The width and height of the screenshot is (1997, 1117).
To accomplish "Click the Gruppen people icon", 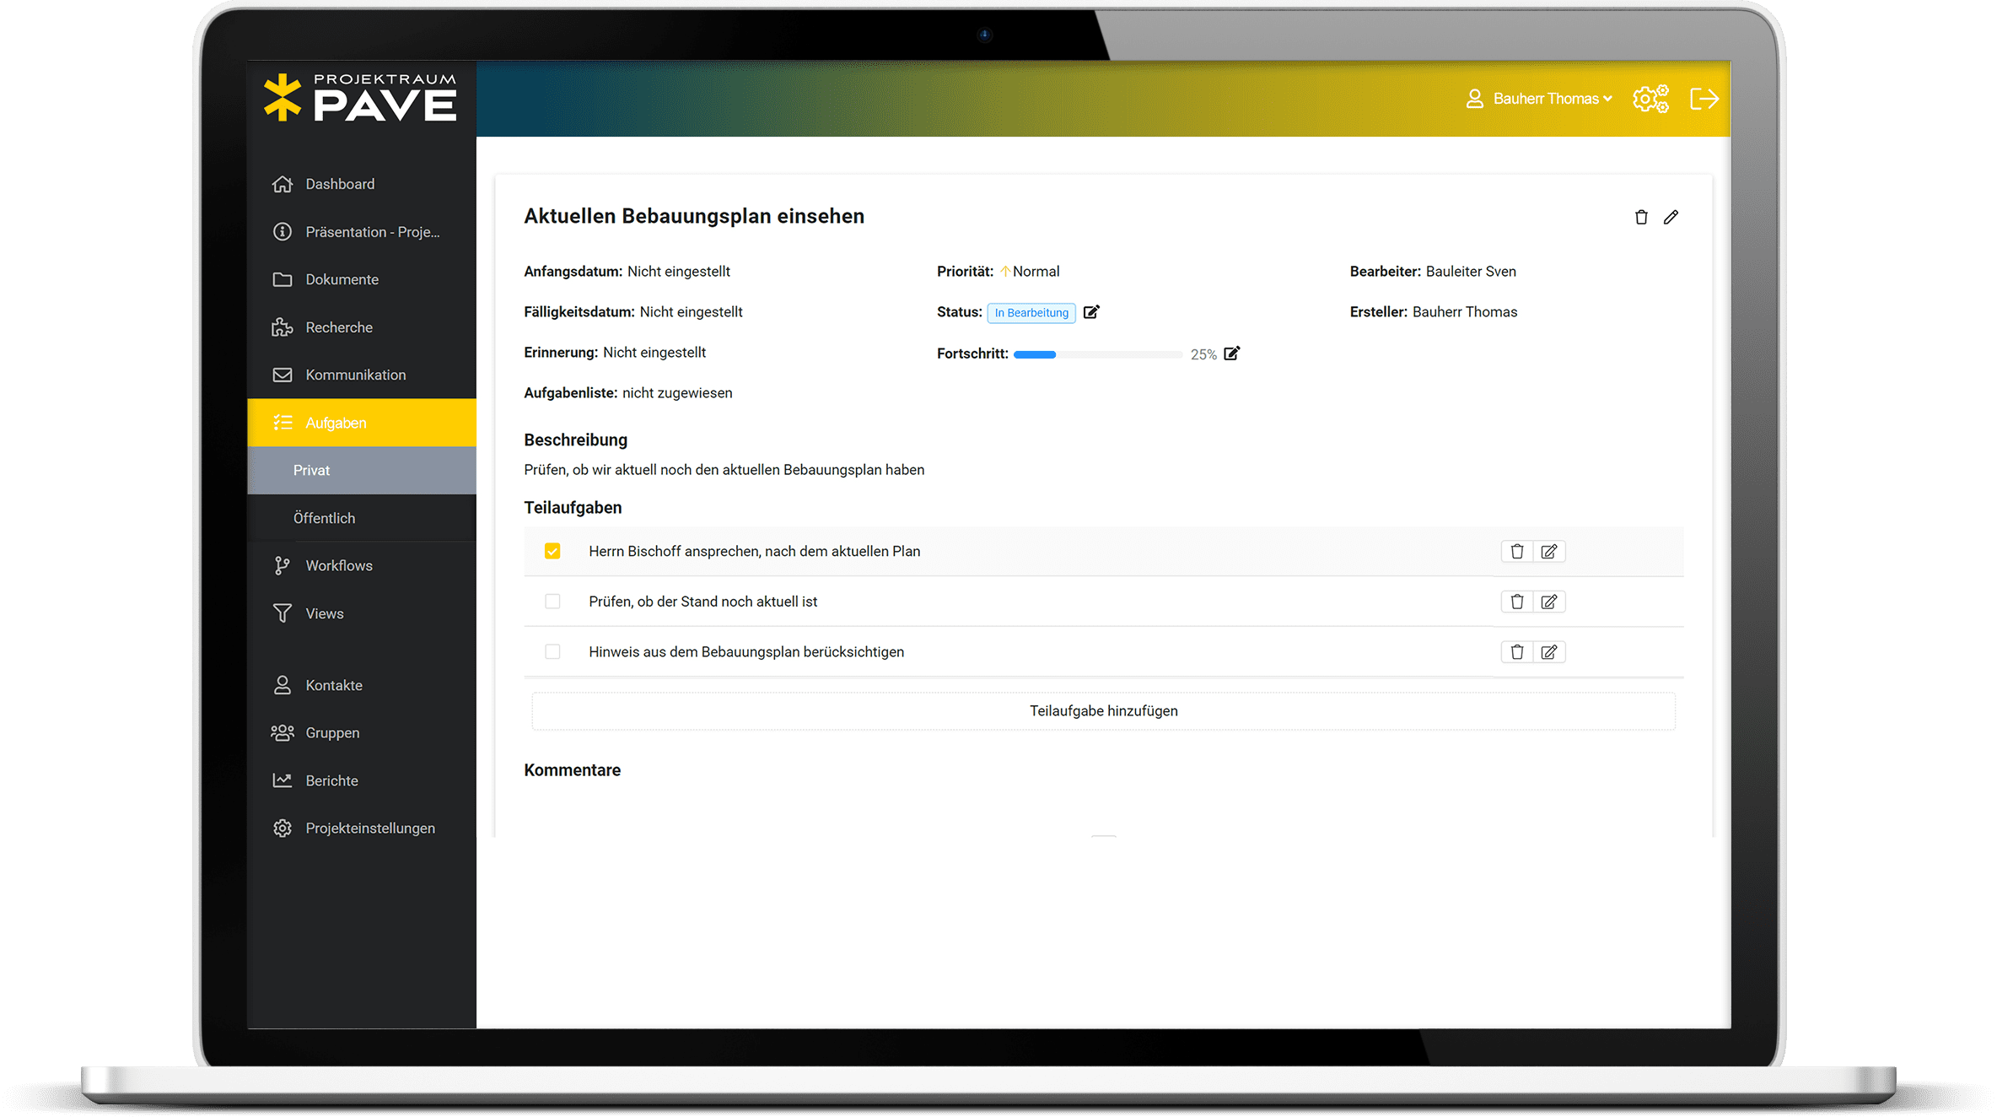I will [283, 733].
